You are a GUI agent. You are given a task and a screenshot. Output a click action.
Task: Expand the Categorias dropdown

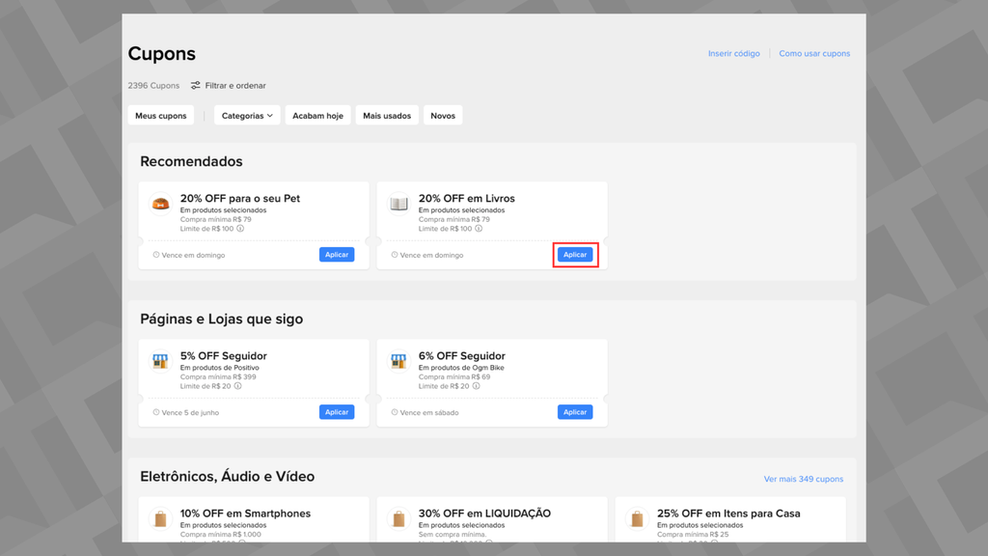pyautogui.click(x=247, y=116)
